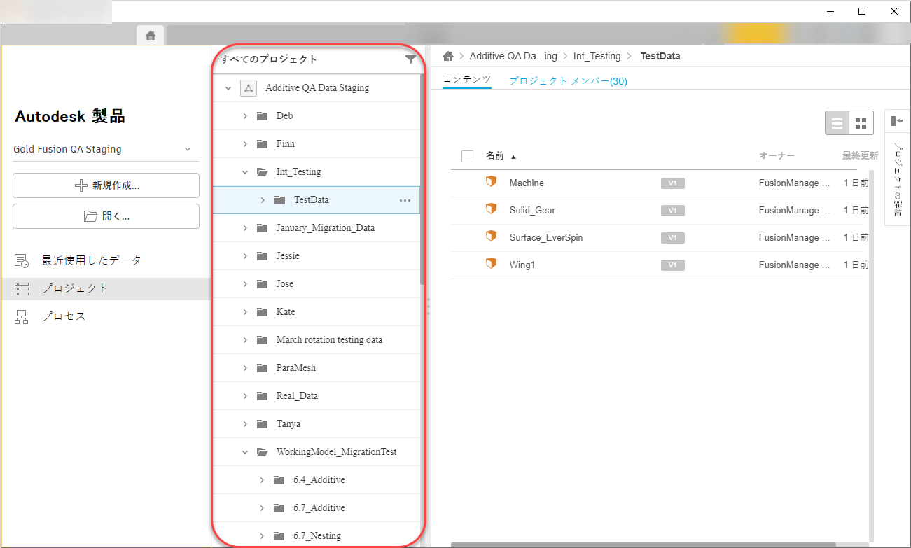Viewport: 911px width, 548px height.
Task: Go to Additive QA Da...ing breadcrumb
Action: tap(513, 56)
